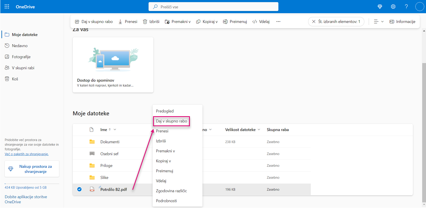This screenshot has height=208, width=426.
Task: Click the search magnifier icon
Action: [x=155, y=7]
